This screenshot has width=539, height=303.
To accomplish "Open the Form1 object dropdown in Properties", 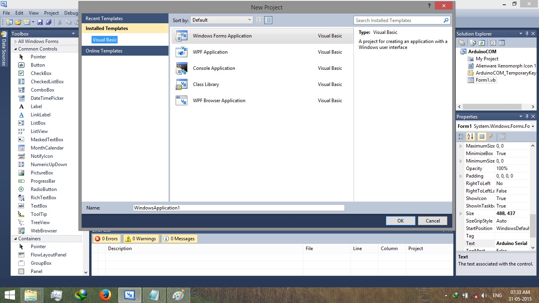I will (x=533, y=126).
